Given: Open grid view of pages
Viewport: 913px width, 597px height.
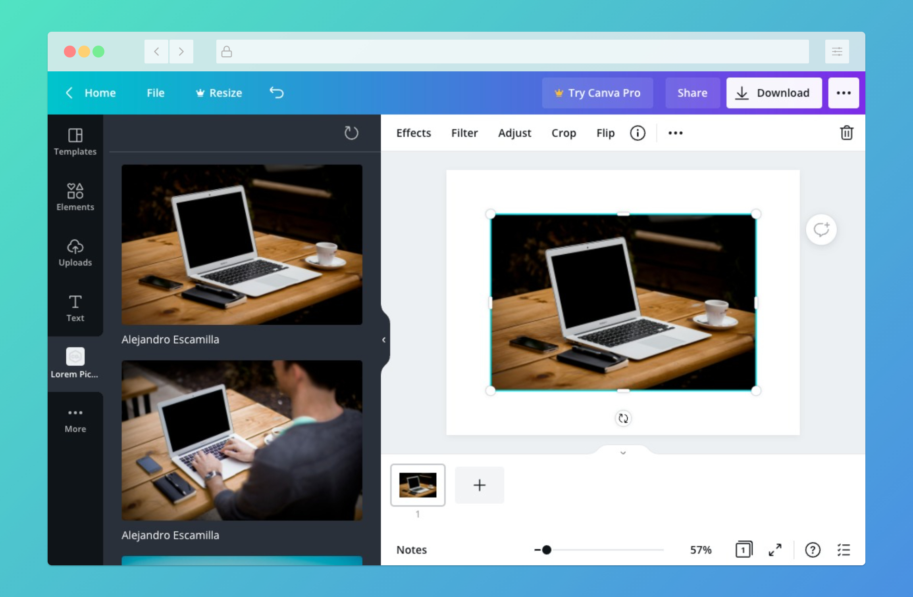Looking at the screenshot, I should click(x=743, y=549).
